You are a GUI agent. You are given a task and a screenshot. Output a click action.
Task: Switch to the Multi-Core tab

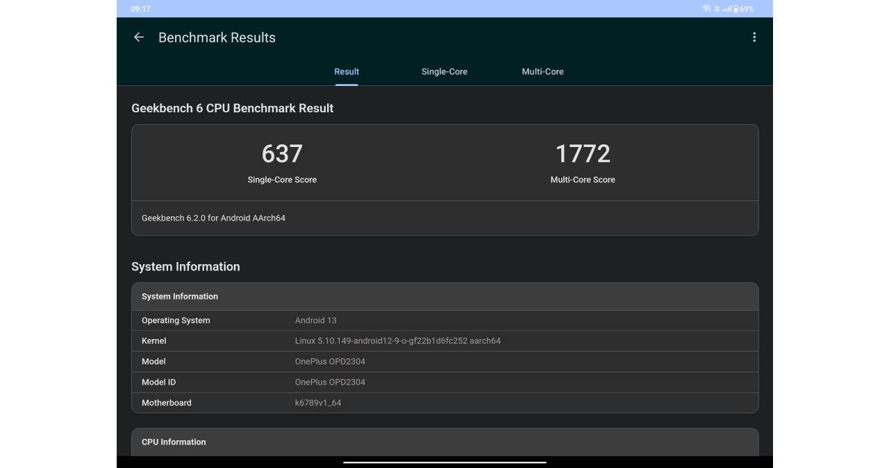pos(542,71)
